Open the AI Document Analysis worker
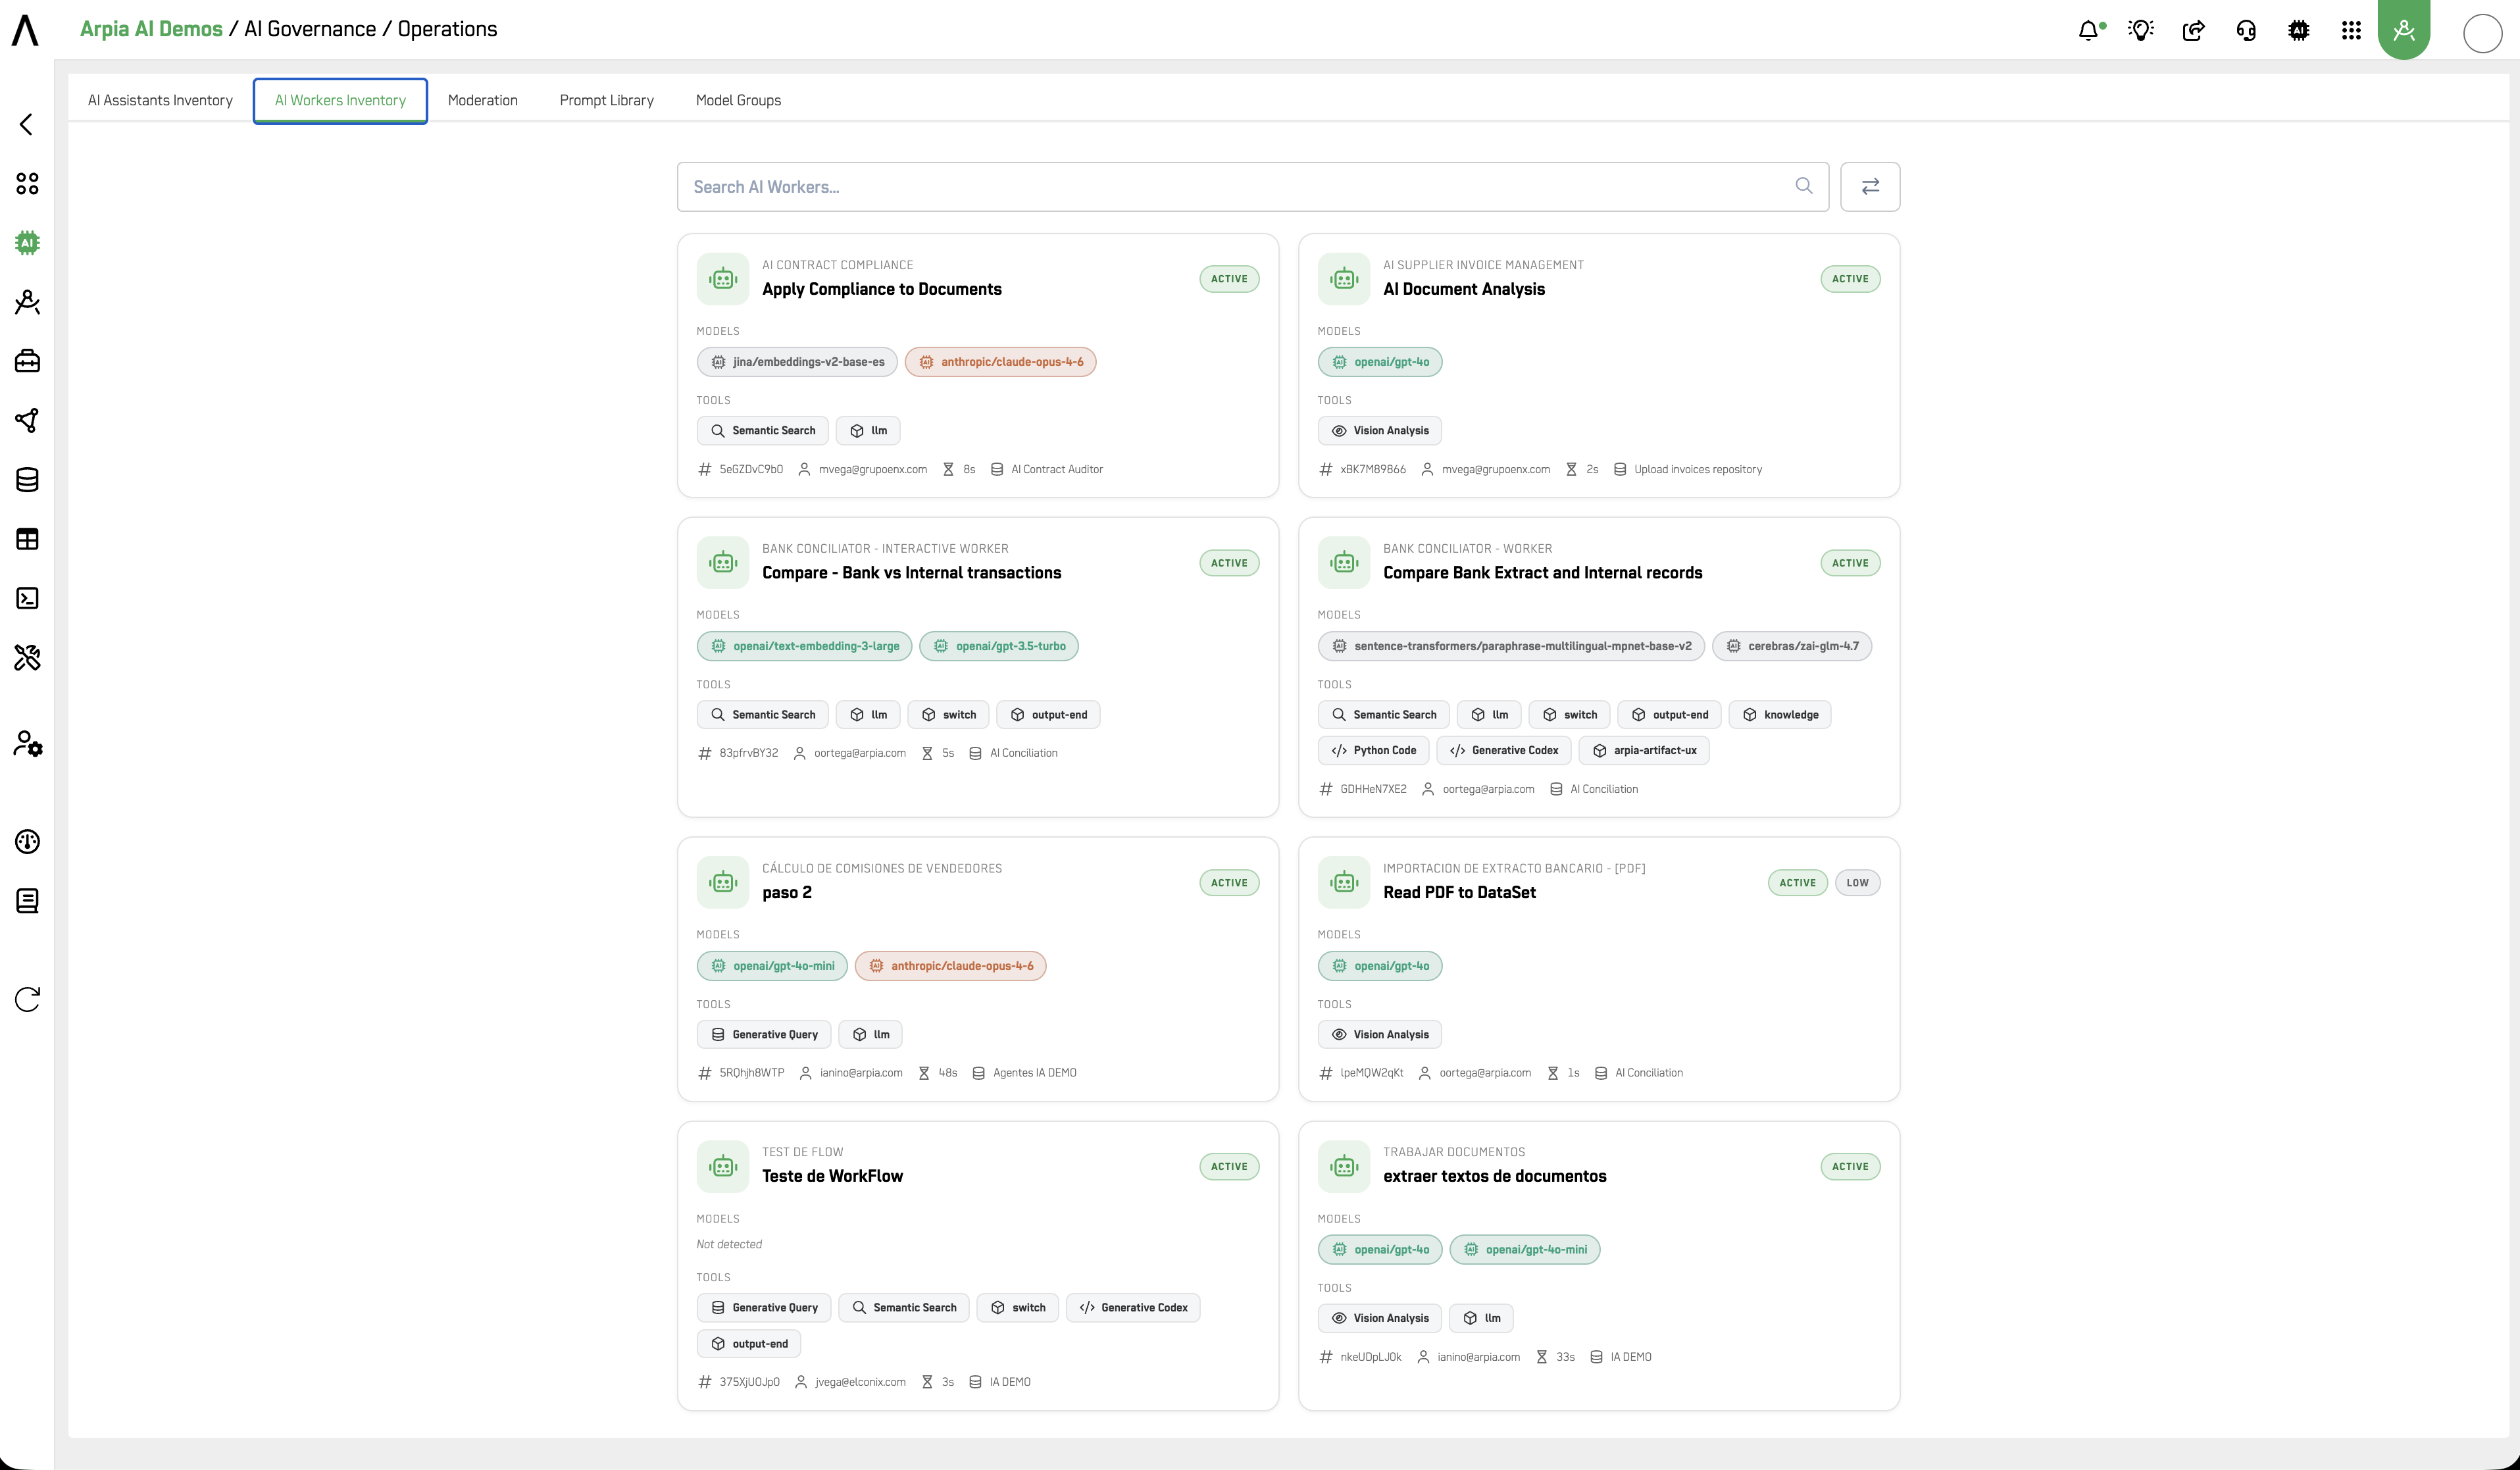 tap(1463, 289)
